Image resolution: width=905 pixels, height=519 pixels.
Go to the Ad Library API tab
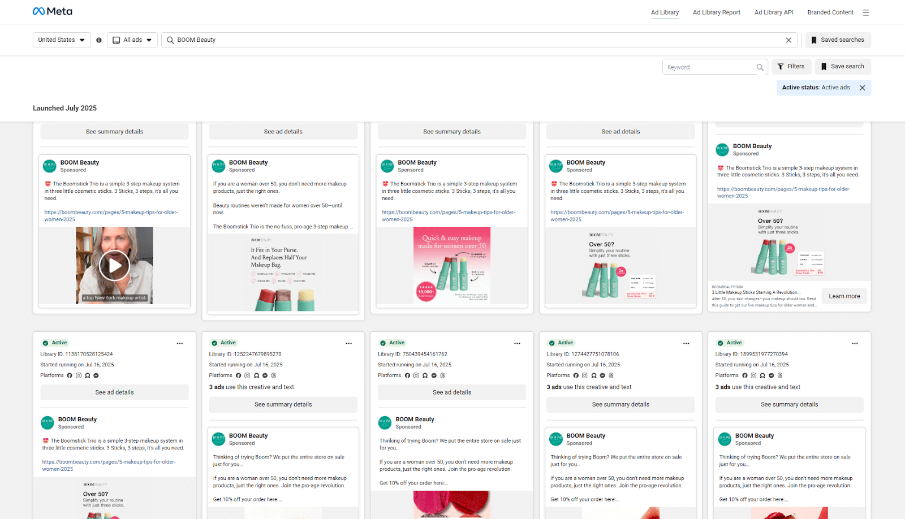click(x=774, y=12)
